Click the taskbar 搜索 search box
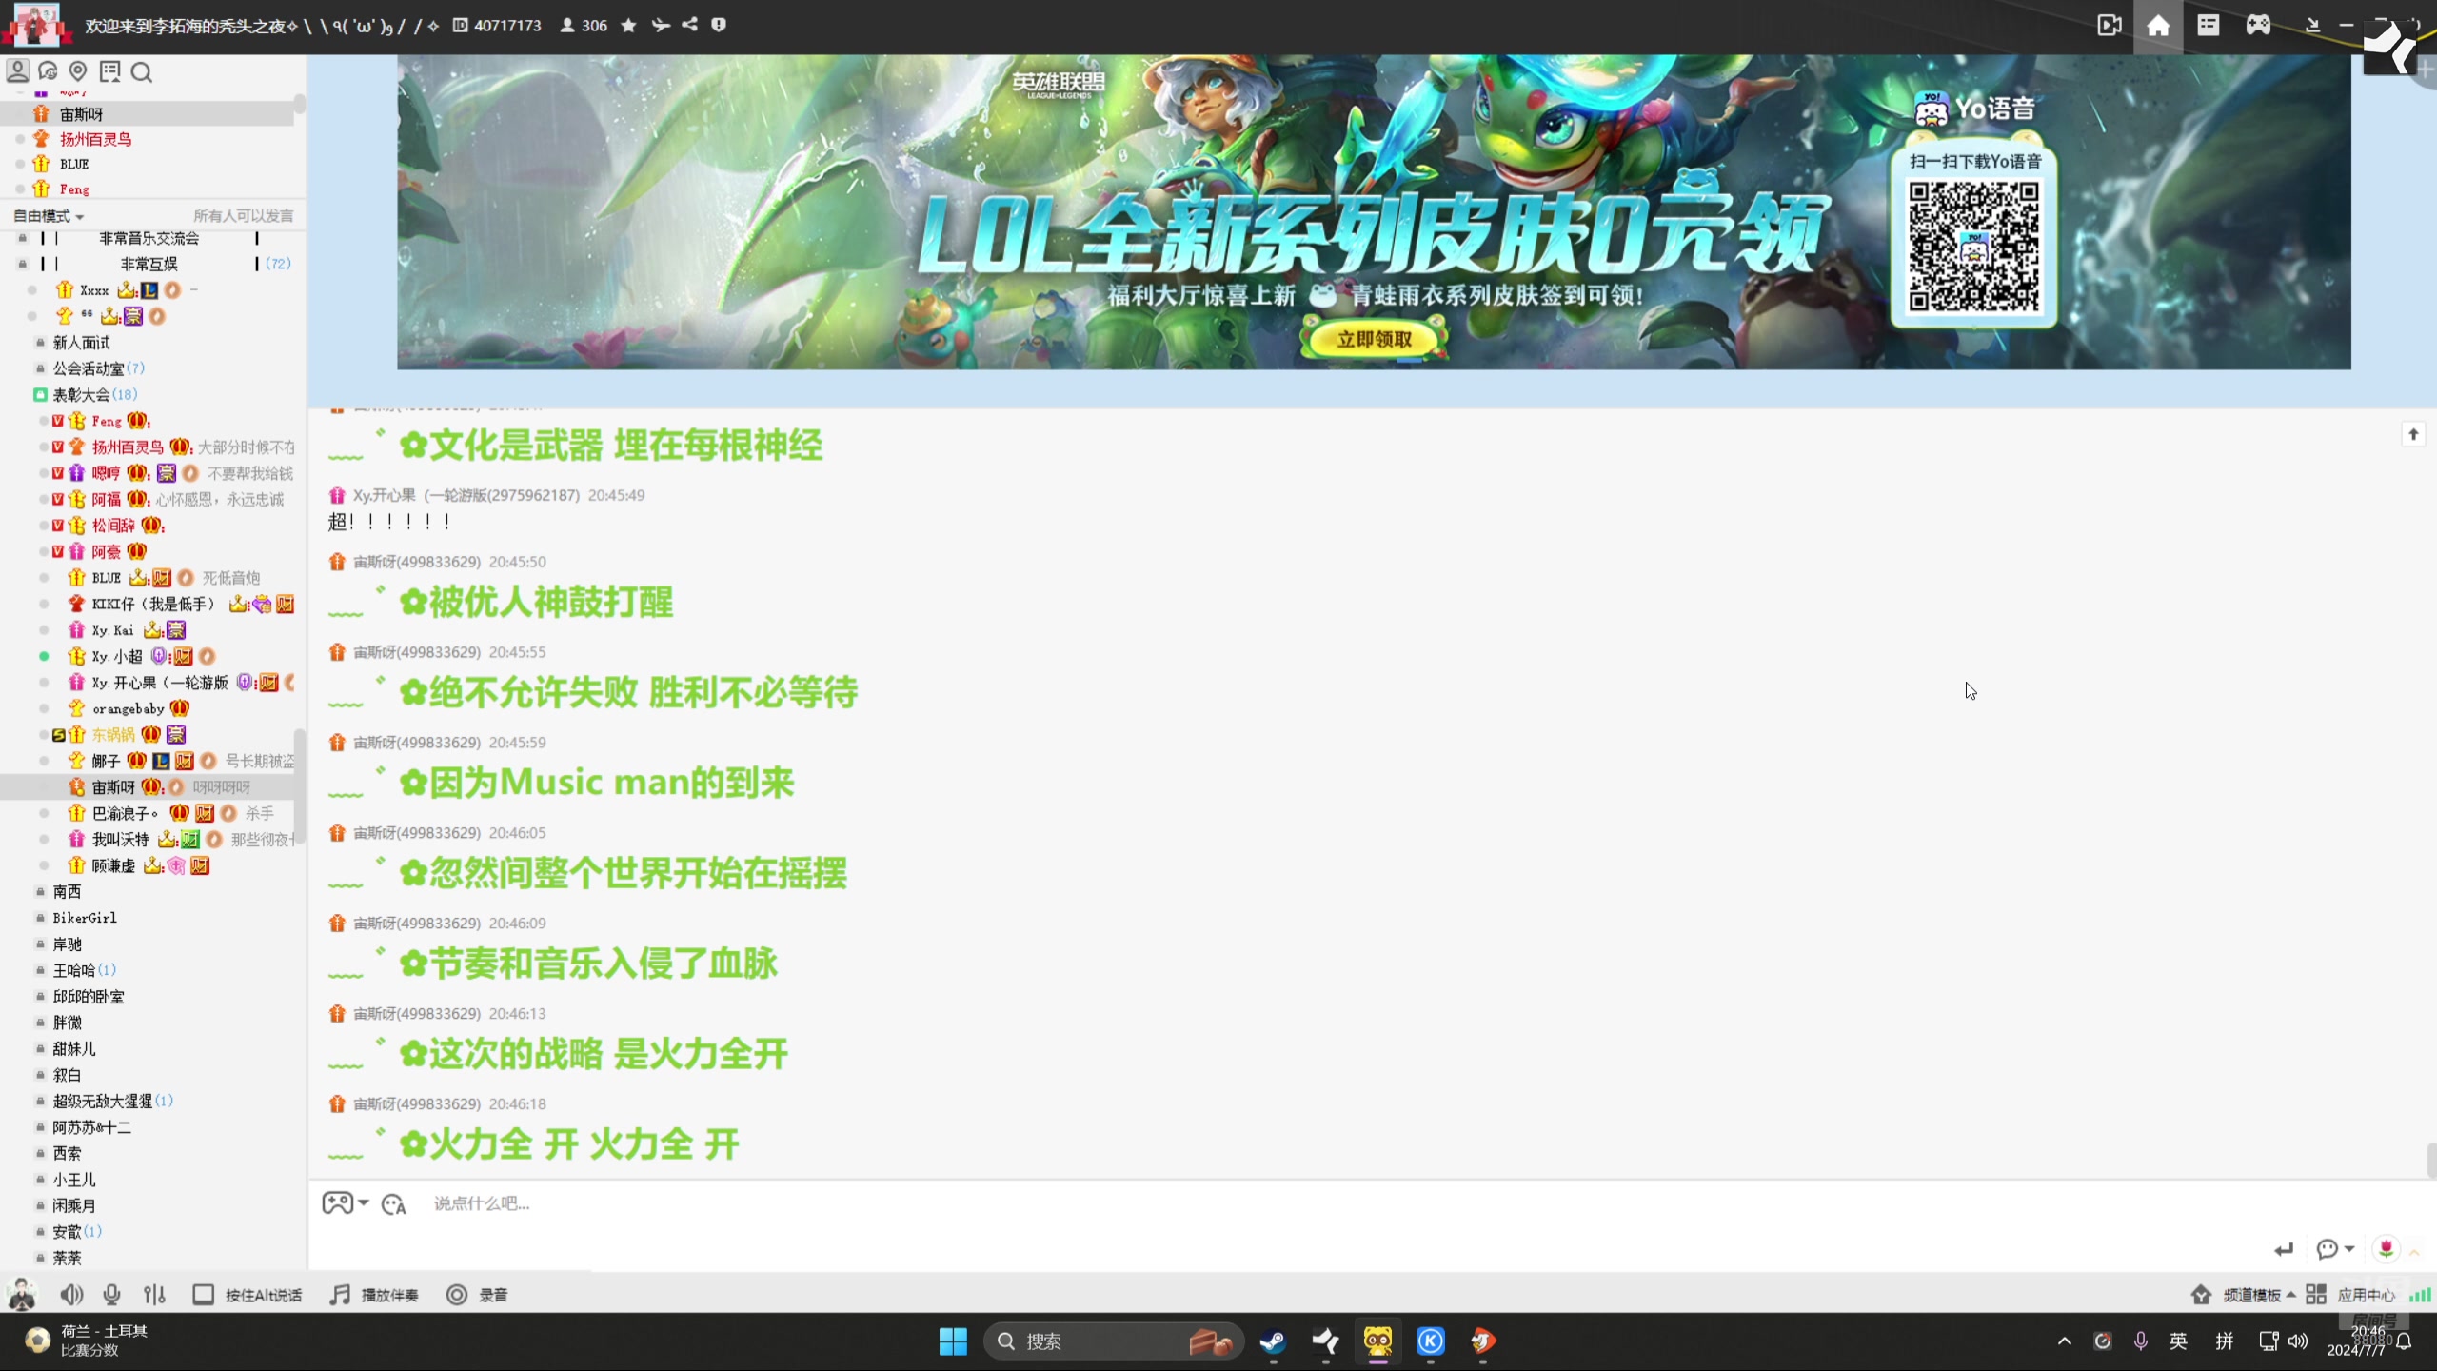This screenshot has width=2437, height=1371. pos(1114,1341)
